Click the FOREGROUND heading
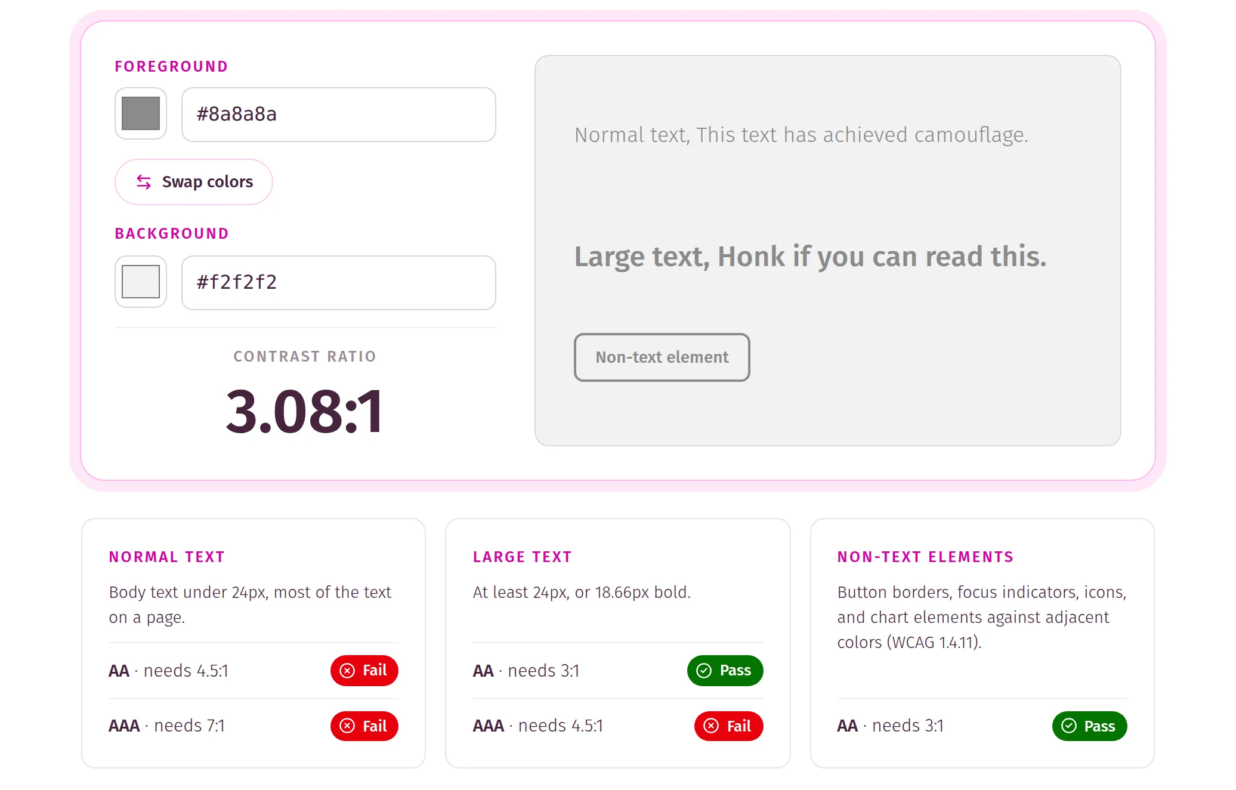The width and height of the screenshot is (1236, 790). [x=172, y=67]
